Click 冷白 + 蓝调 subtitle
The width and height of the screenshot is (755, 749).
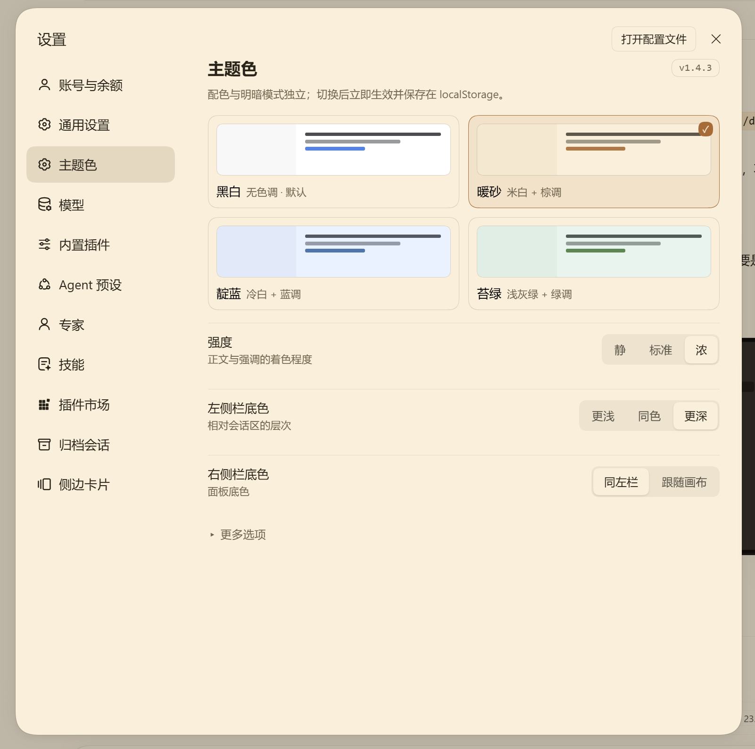[x=274, y=295]
